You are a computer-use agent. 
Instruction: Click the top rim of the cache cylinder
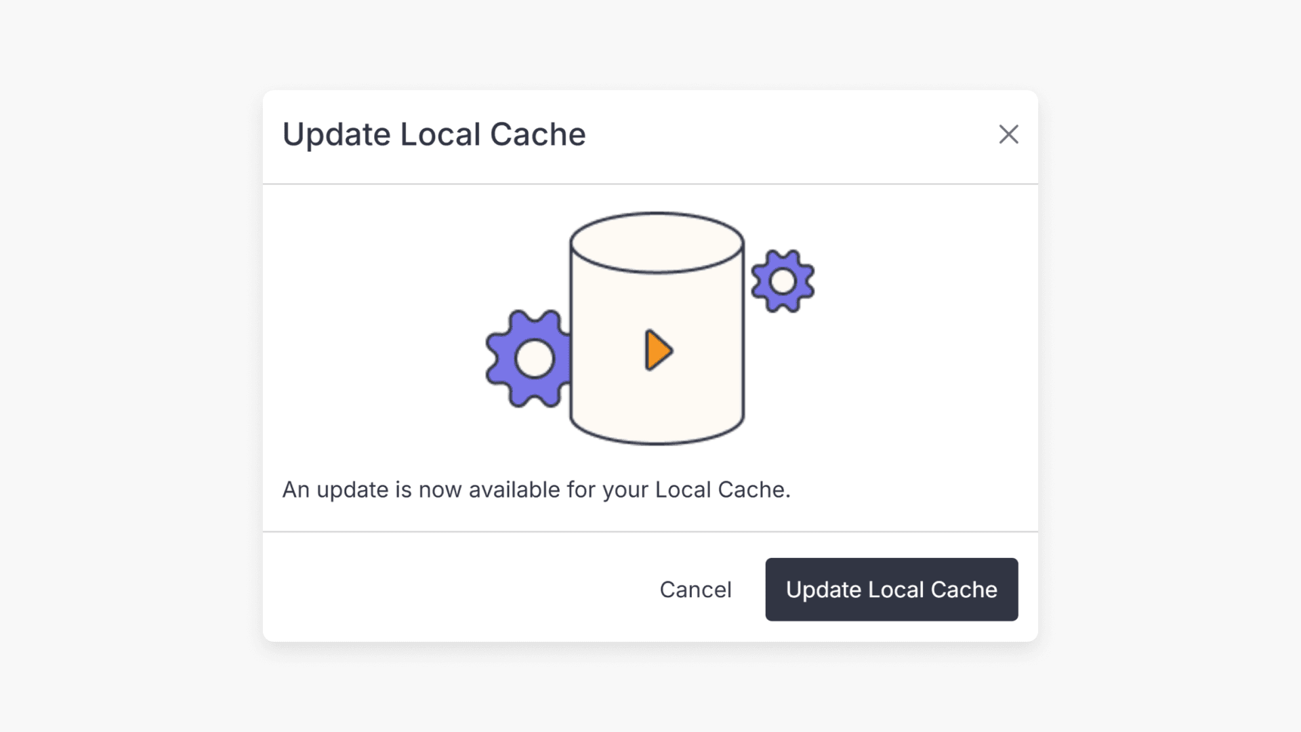click(656, 241)
